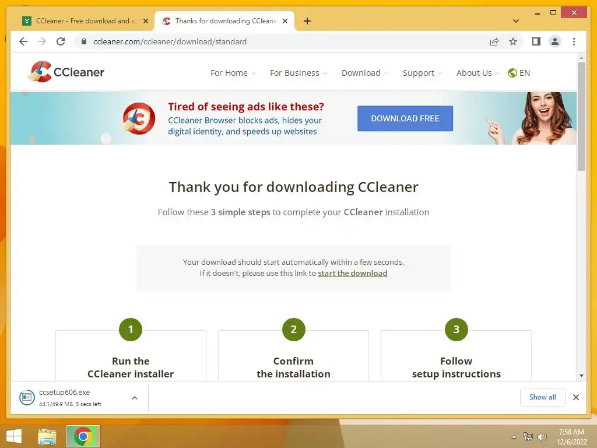597x448 pixels.
Task: Click the step 1 'Run the CCleaner installer' card
Action: pos(131,355)
